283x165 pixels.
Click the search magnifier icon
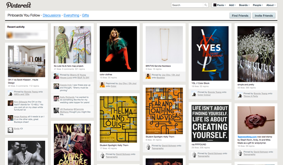(x=205, y=5)
